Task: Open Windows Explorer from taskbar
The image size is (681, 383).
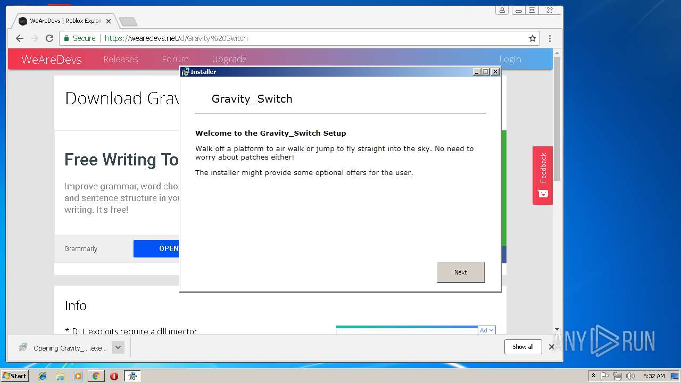Action: point(60,376)
